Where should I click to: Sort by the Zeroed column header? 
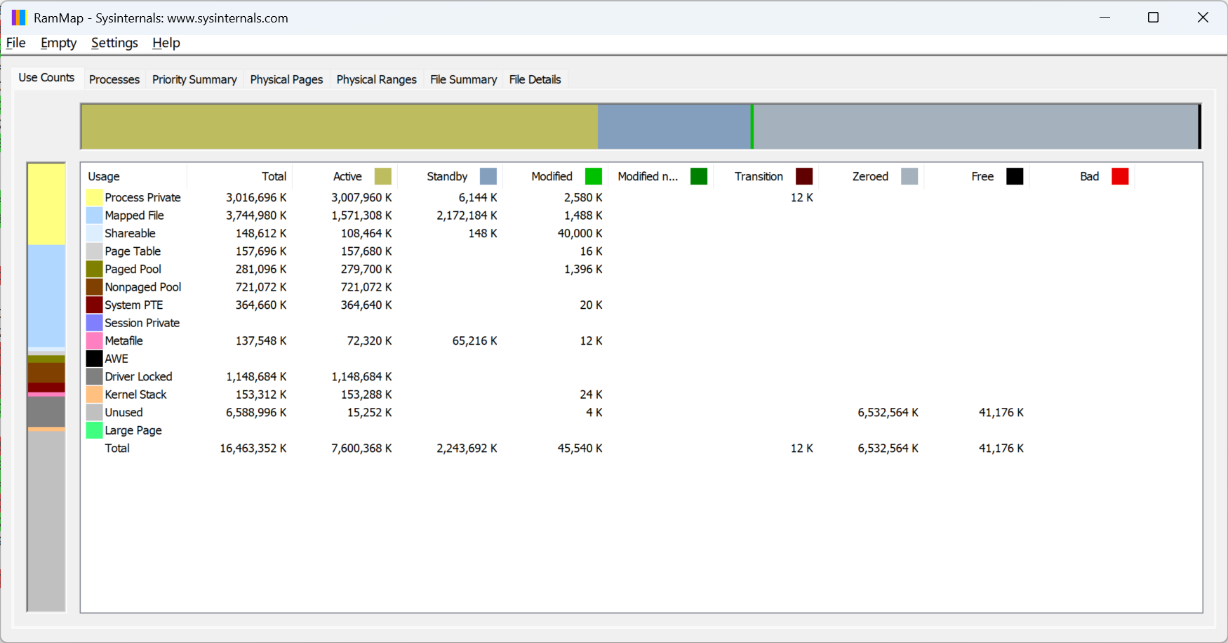click(x=872, y=176)
